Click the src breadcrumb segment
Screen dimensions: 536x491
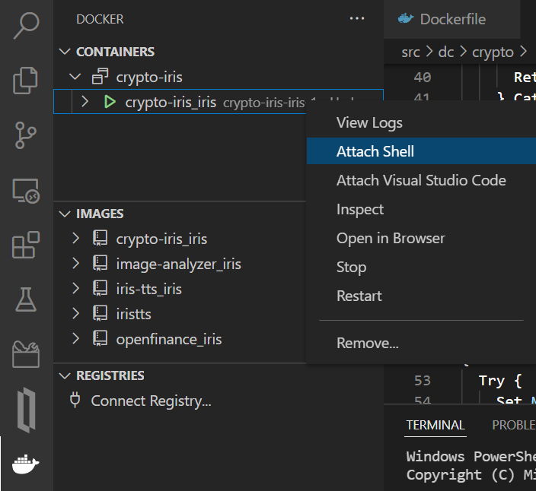(x=410, y=52)
